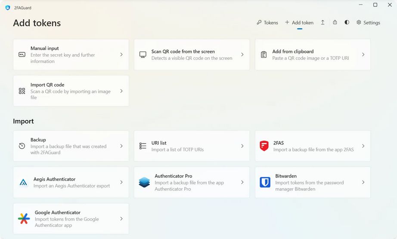
Task: Click the Settings gear icon
Action: [359, 22]
